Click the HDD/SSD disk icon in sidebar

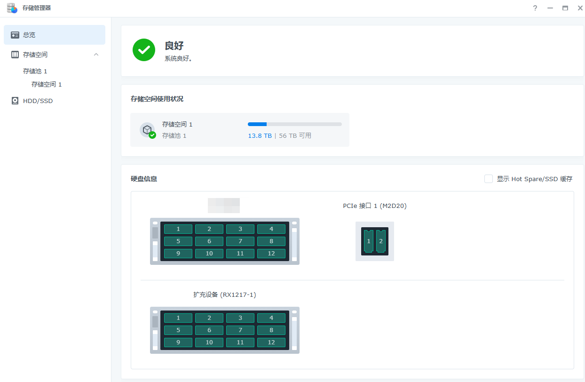[15, 101]
